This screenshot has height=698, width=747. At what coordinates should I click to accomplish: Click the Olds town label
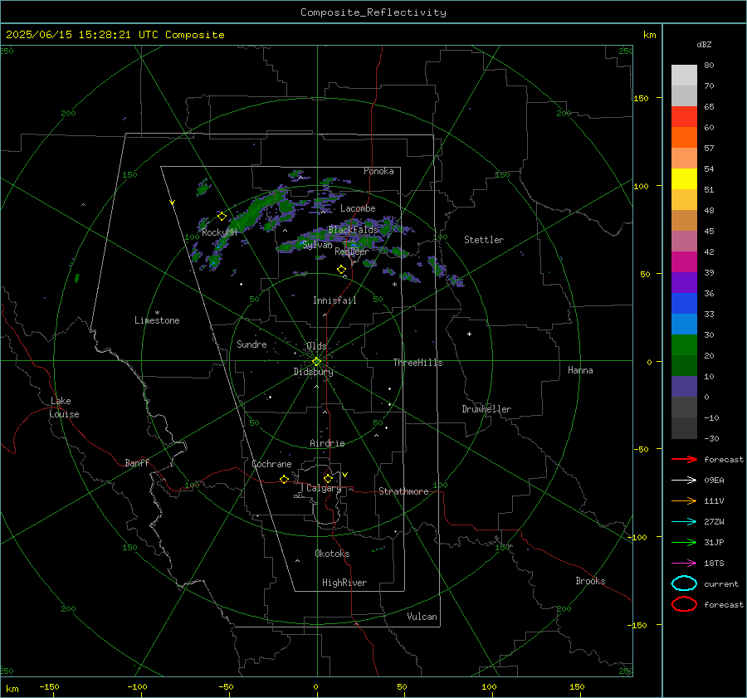pos(316,346)
